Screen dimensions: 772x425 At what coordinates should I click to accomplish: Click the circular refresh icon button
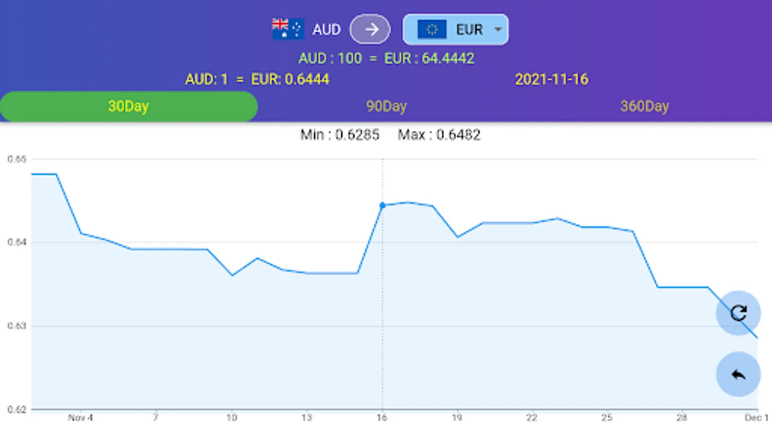738,313
